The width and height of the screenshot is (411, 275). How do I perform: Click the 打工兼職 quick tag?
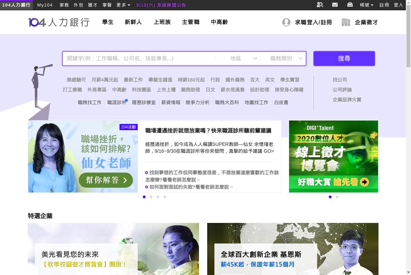tap(72, 90)
